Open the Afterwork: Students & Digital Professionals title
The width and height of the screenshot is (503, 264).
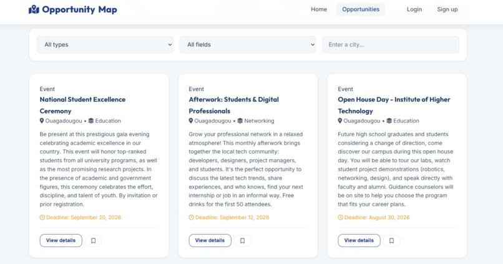[234, 105]
